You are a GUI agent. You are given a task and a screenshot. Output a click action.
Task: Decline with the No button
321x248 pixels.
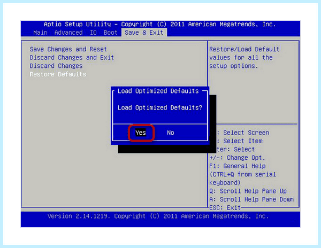point(171,133)
